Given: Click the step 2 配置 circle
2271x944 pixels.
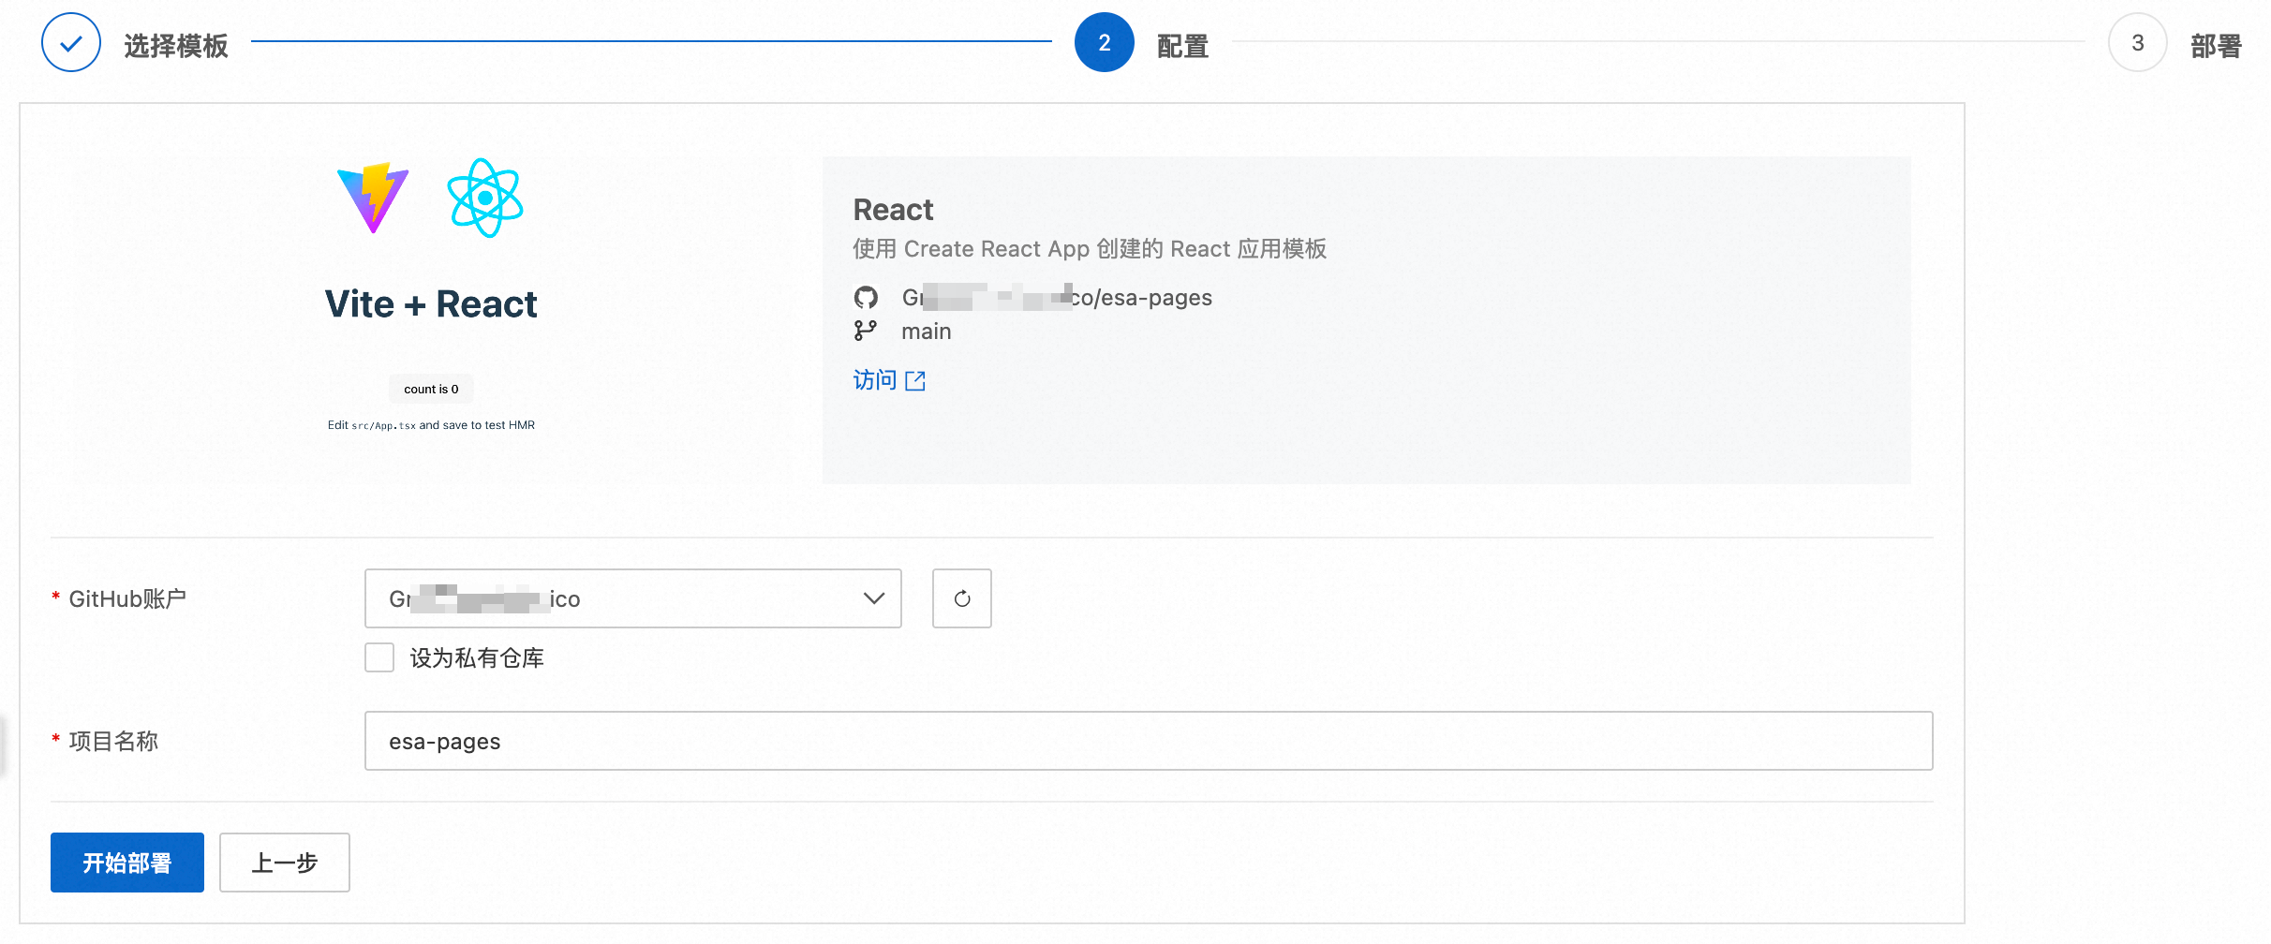Looking at the screenshot, I should tap(1104, 43).
